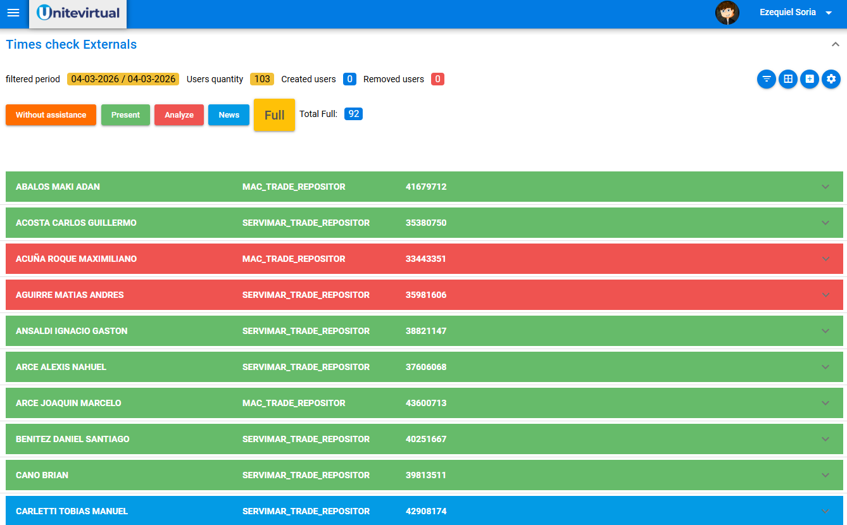Image resolution: width=847 pixels, height=525 pixels.
Task: Click the Unitevirtual logo
Action: 77,13
